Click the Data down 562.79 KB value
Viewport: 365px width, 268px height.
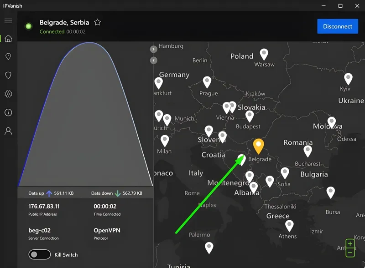tap(132, 193)
